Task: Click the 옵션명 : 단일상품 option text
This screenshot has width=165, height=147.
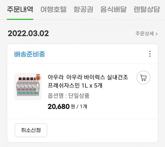Action: pos(68,96)
